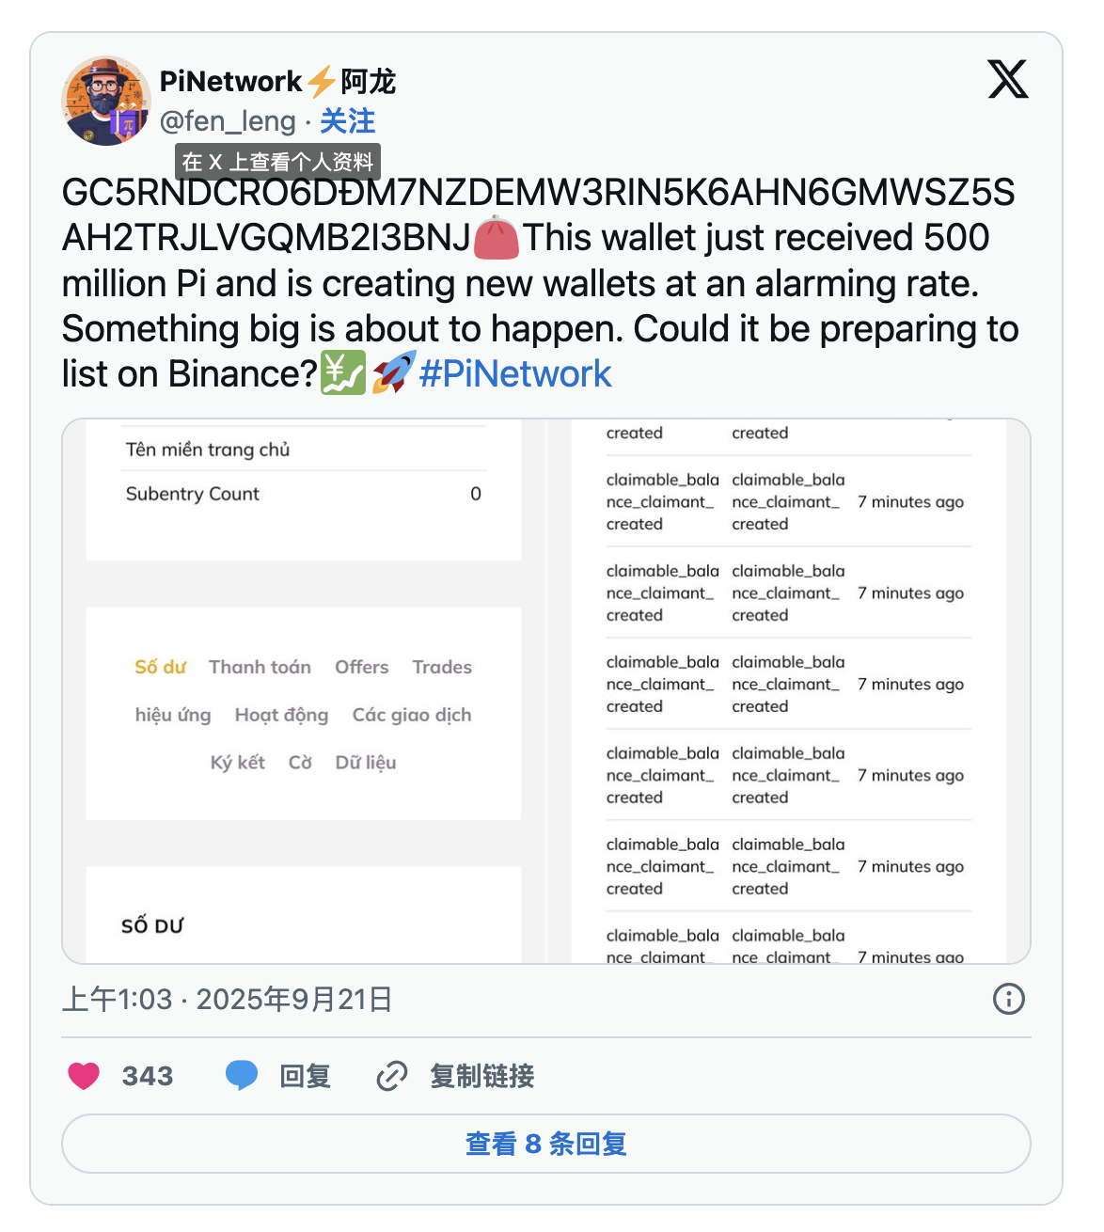
Task: Open the embedded wallet screenshot image
Action: pos(546,691)
